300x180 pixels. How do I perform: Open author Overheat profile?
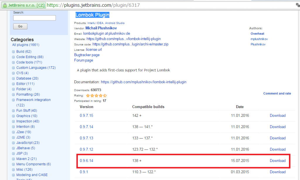click(257, 34)
